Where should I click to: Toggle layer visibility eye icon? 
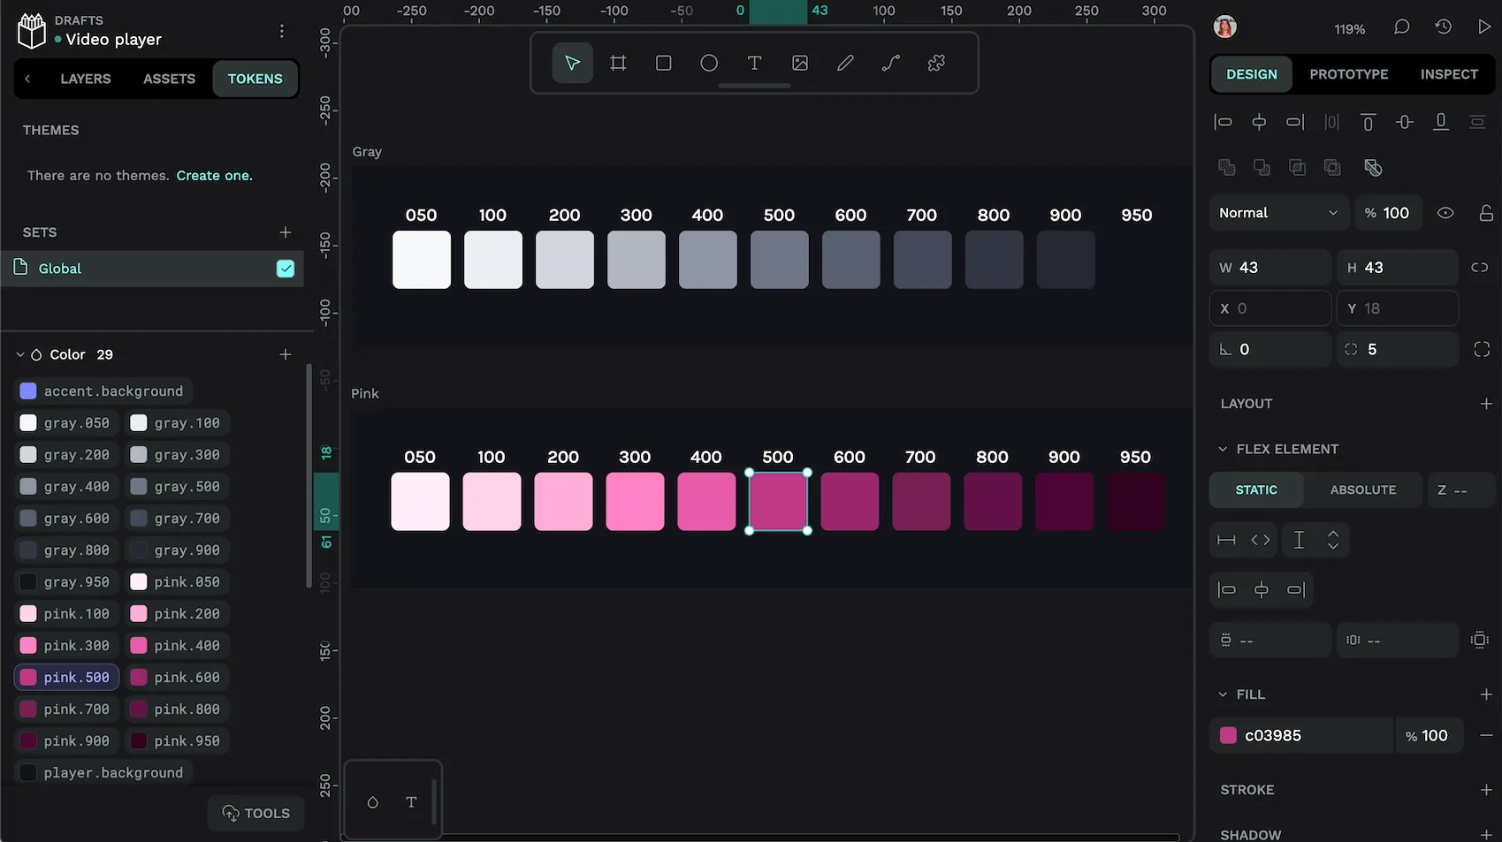click(1445, 213)
